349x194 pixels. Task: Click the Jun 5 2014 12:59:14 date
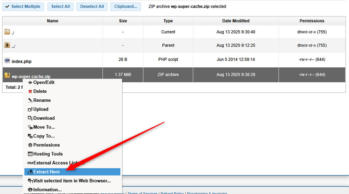click(236, 59)
